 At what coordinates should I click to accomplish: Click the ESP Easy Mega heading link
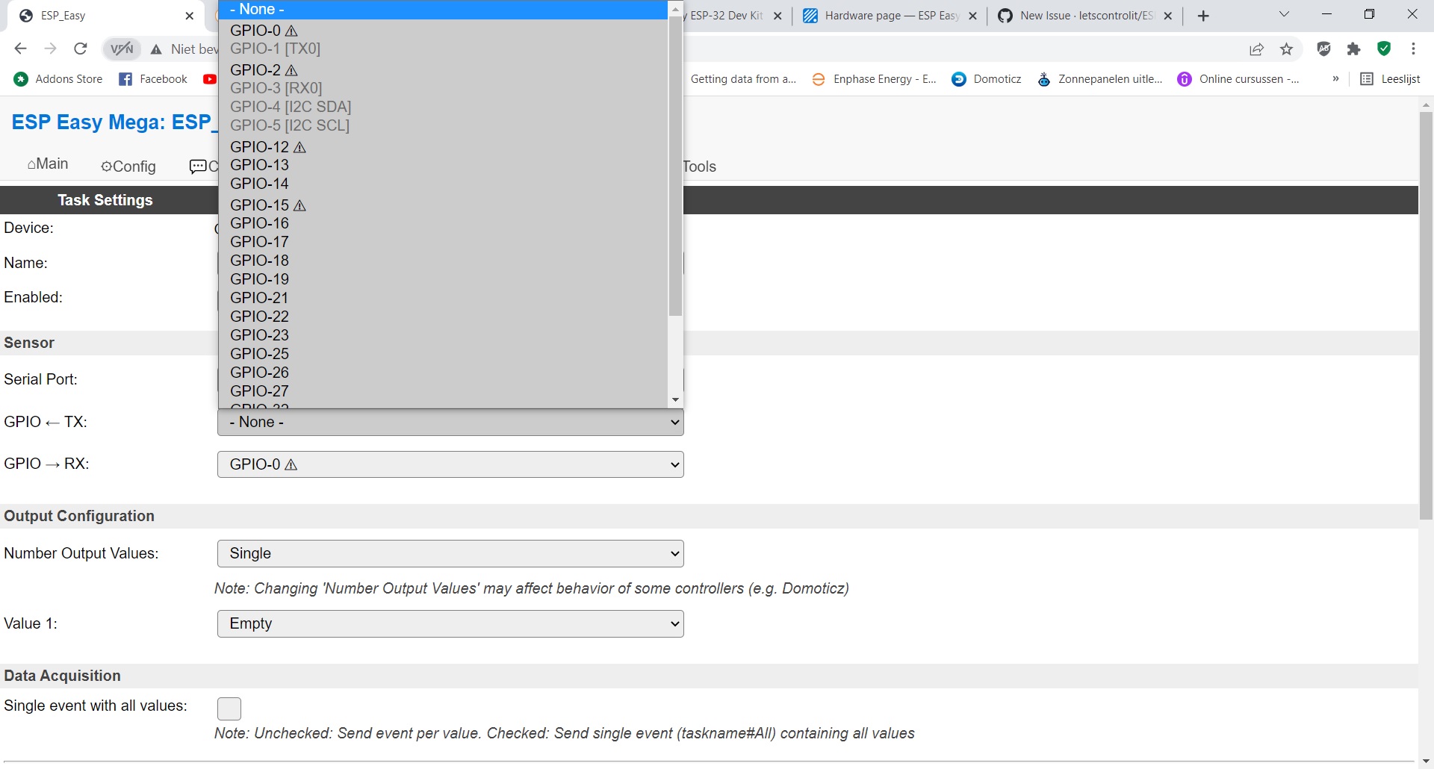coord(112,122)
